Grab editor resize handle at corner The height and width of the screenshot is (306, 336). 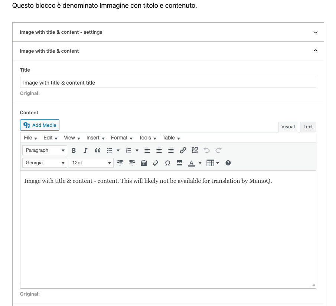pyautogui.click(x=313, y=286)
